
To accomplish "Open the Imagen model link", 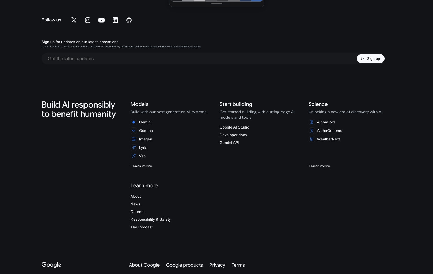I will point(145,139).
